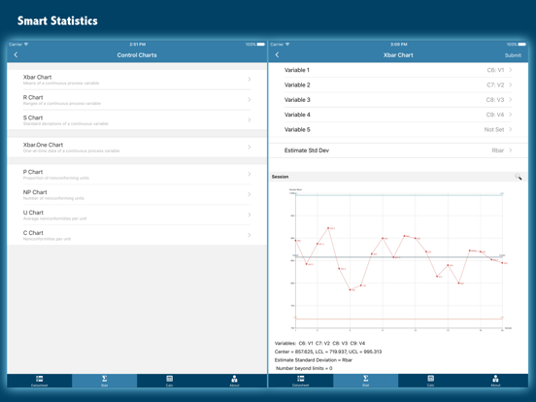
Task: Tap the chevron at the end of Estimate Std Dev
Action: point(511,151)
